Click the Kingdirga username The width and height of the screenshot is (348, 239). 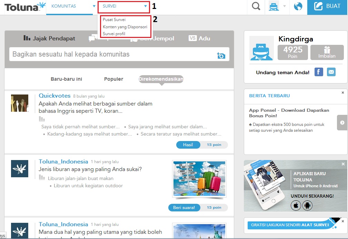[296, 39]
